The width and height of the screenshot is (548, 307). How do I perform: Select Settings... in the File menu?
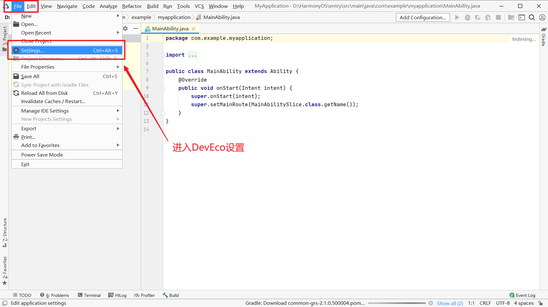pos(67,50)
